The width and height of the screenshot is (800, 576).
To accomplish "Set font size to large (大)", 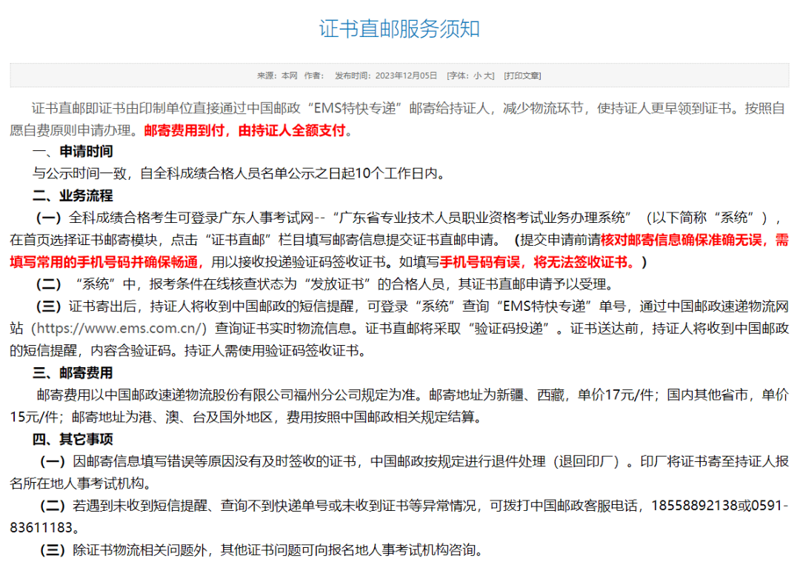I will [487, 76].
